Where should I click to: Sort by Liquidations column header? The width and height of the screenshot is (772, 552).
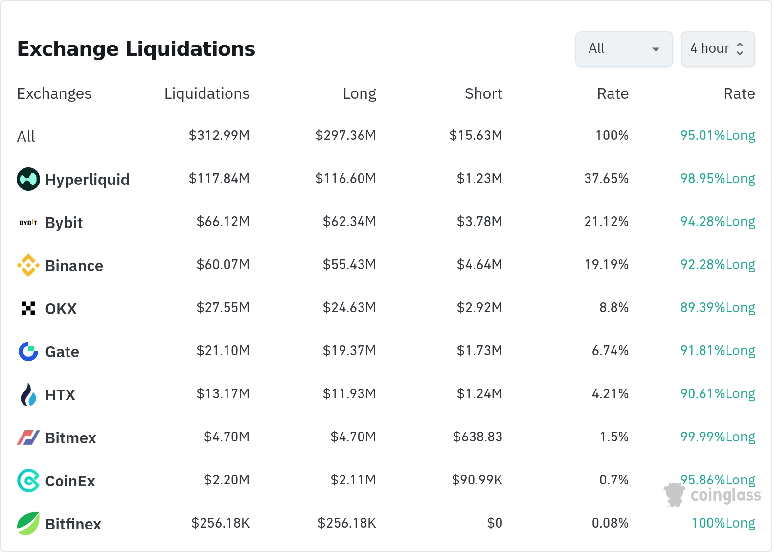point(206,93)
